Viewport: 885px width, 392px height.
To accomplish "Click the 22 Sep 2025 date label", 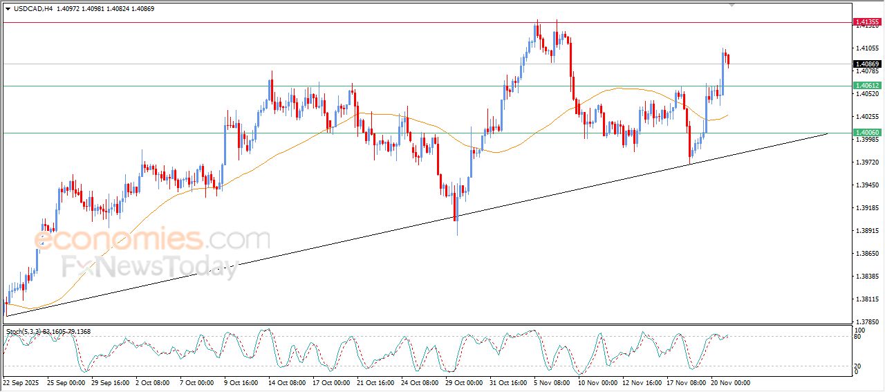I will pos(21,382).
